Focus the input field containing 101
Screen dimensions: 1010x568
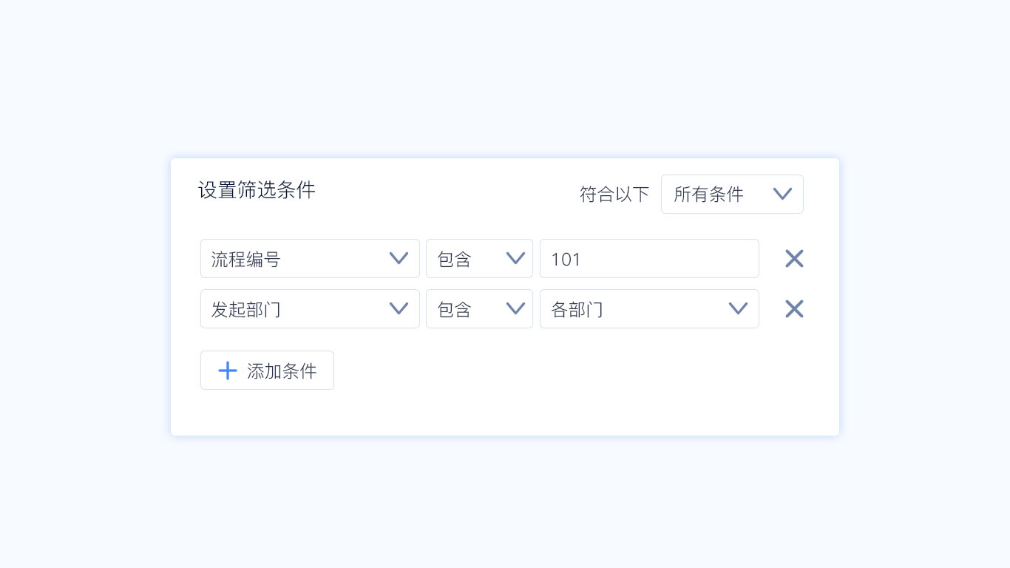(649, 259)
